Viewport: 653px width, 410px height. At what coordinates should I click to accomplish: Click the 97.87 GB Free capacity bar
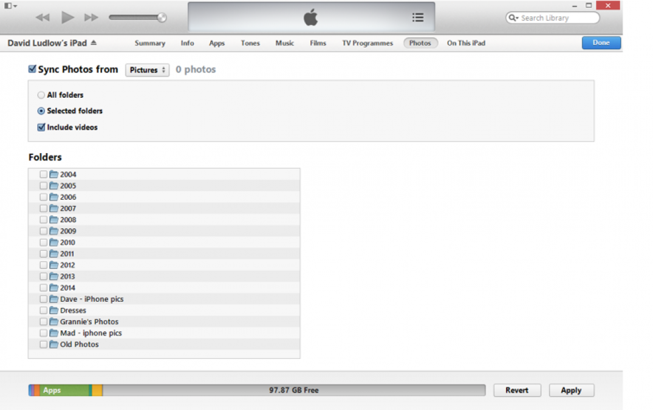(293, 390)
